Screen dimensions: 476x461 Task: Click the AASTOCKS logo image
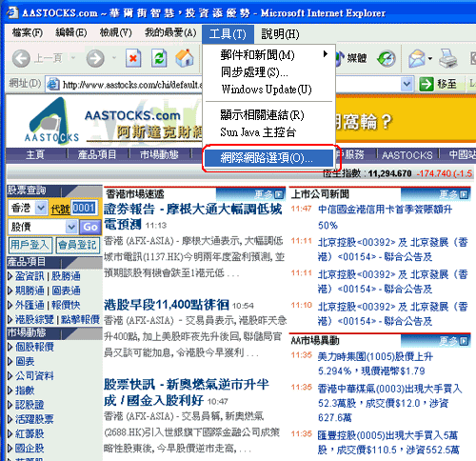coord(51,121)
